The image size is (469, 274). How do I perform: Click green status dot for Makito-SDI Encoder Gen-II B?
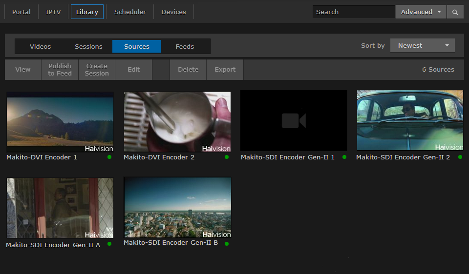click(227, 243)
